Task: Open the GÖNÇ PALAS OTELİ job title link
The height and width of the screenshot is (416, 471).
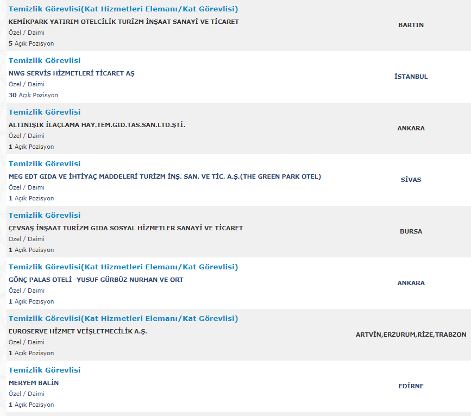Action: pos(123,267)
